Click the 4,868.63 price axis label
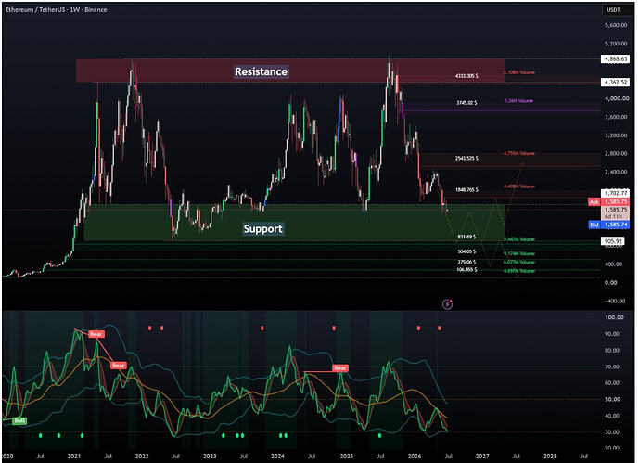Screen dimensions: 639x463 [x=616, y=59]
